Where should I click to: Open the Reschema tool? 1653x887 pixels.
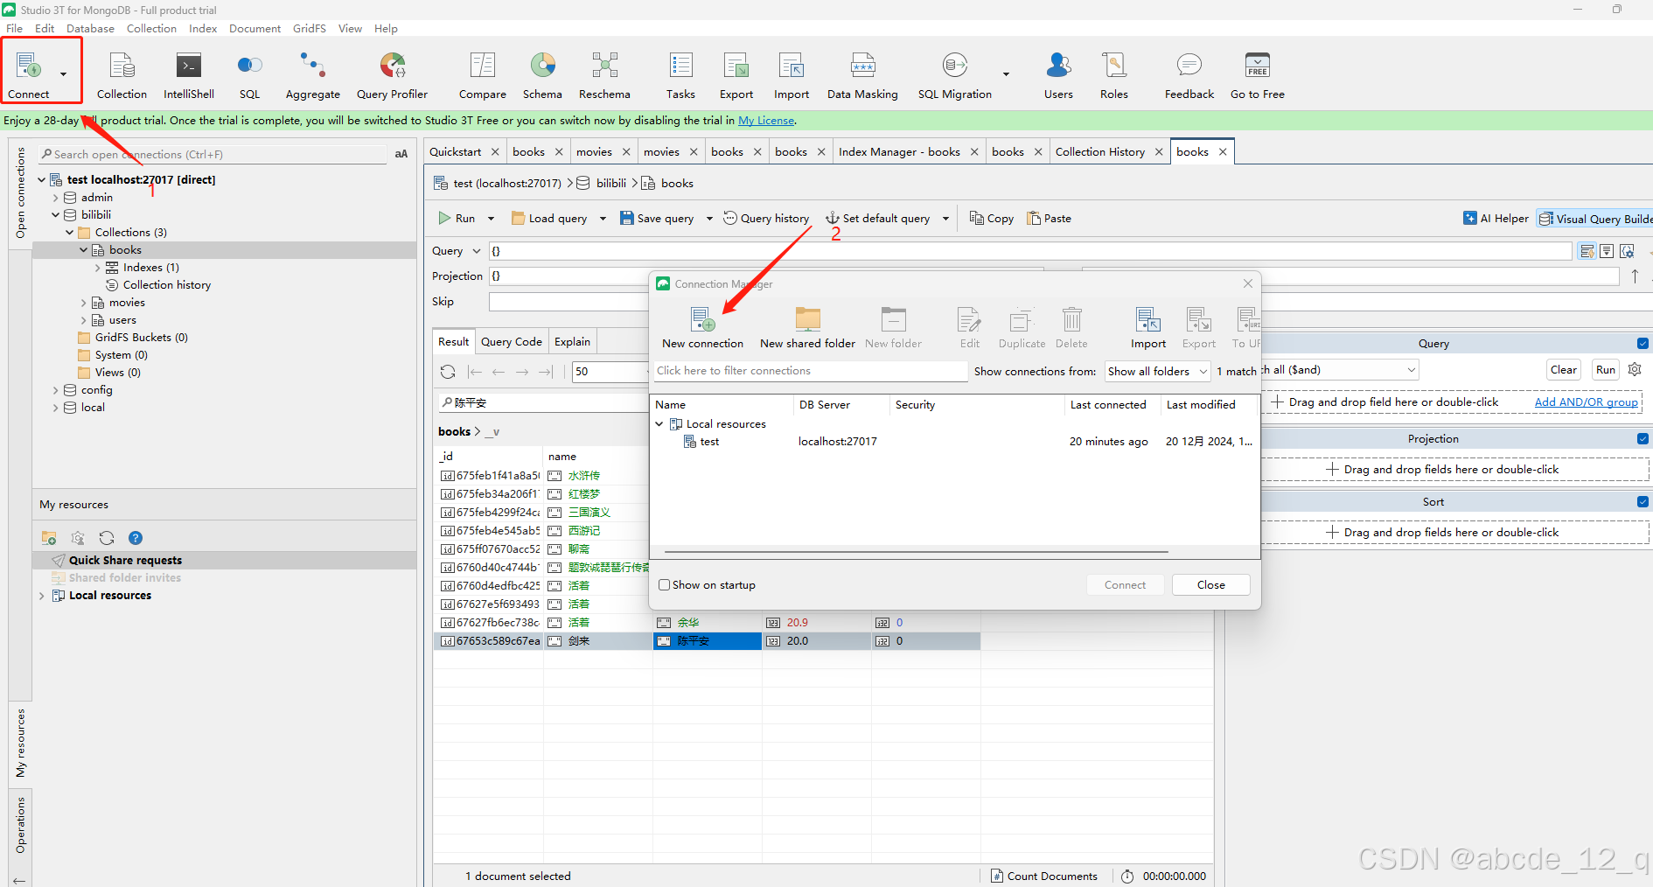point(604,75)
